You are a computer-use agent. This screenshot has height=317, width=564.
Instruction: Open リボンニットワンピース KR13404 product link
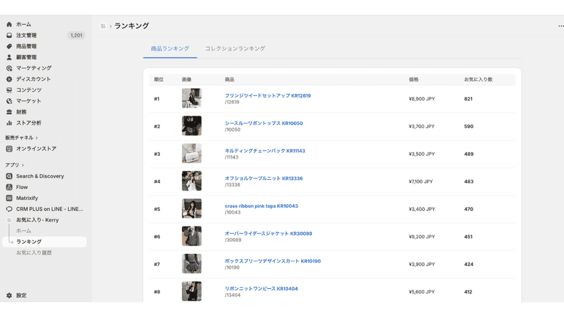click(x=261, y=288)
